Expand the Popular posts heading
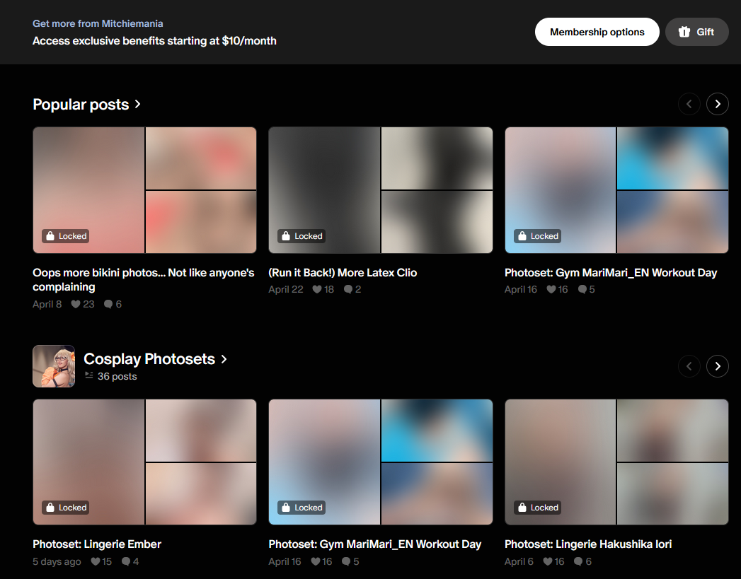The width and height of the screenshot is (741, 579). pyautogui.click(x=86, y=105)
